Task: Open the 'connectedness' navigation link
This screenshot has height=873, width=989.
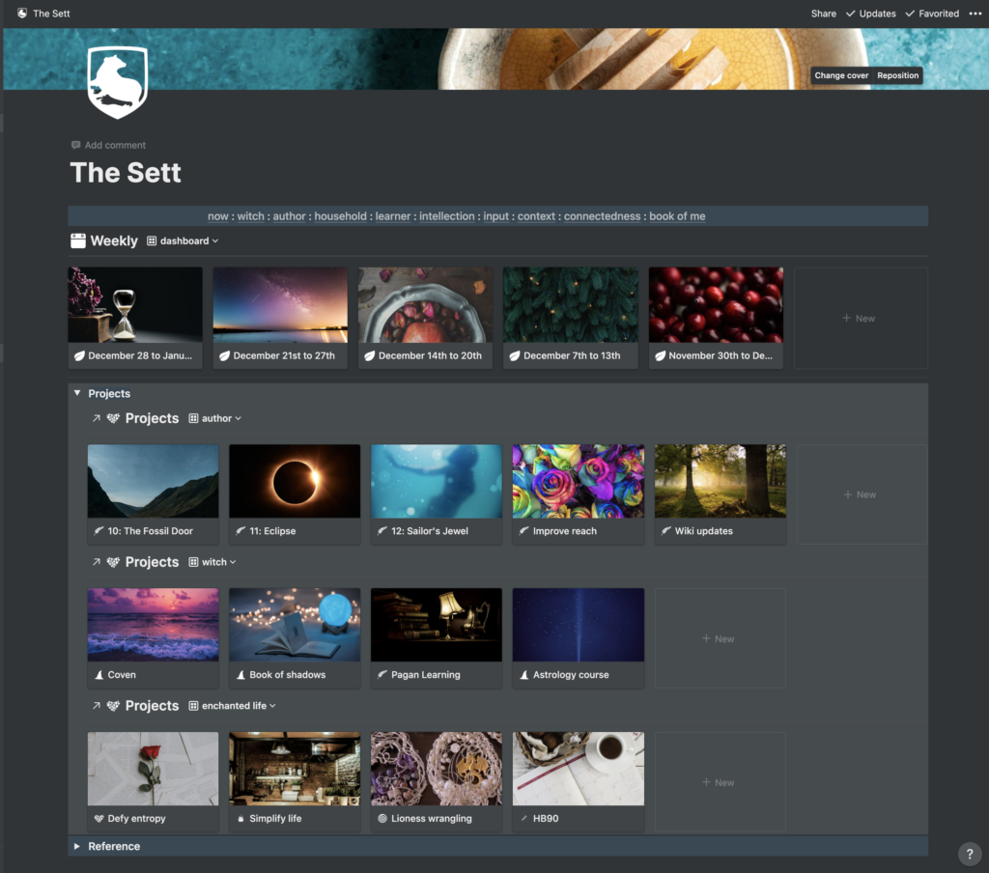Action: point(603,216)
